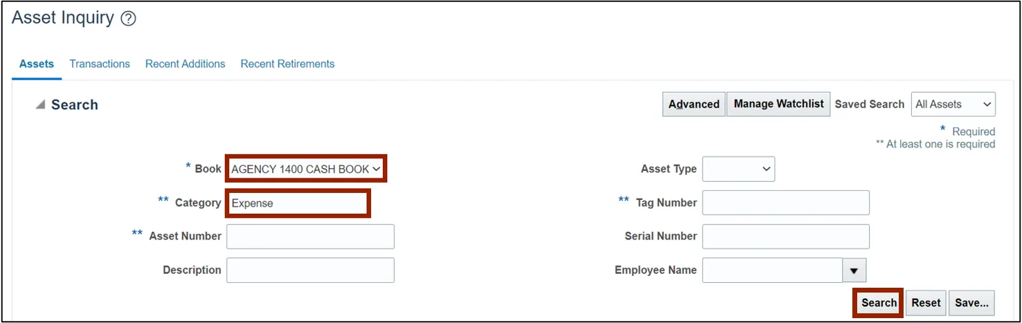This screenshot has width=1022, height=323.
Task: Open the Recent Retirements tab
Action: click(287, 64)
